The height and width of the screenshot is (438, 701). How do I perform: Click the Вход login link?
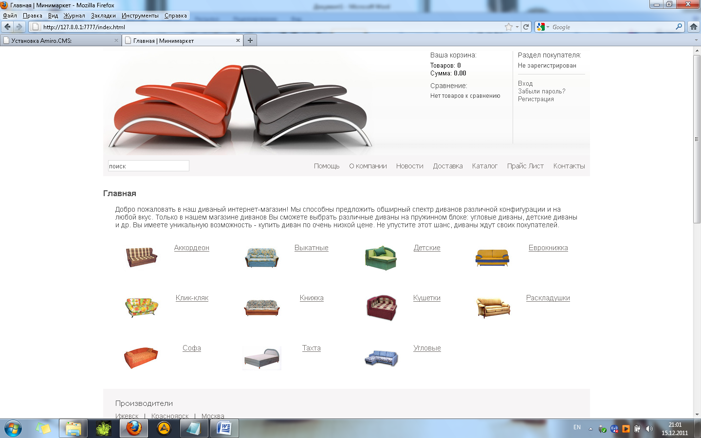click(x=525, y=83)
